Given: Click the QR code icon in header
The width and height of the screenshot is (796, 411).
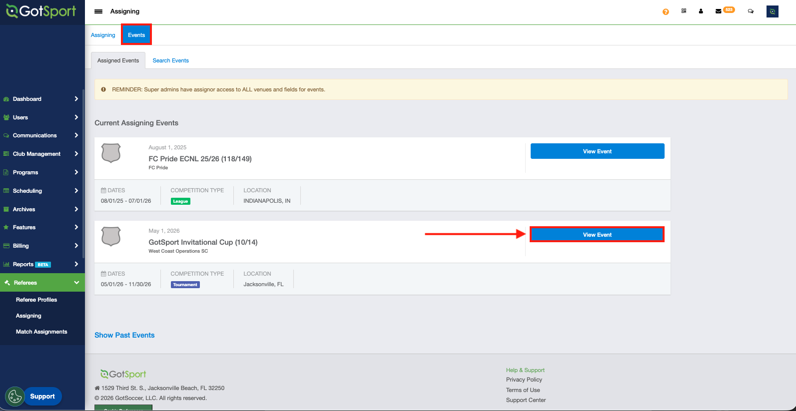Looking at the screenshot, I should (x=684, y=11).
